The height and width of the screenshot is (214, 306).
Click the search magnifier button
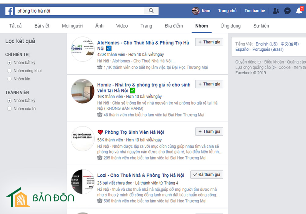coord(151,11)
